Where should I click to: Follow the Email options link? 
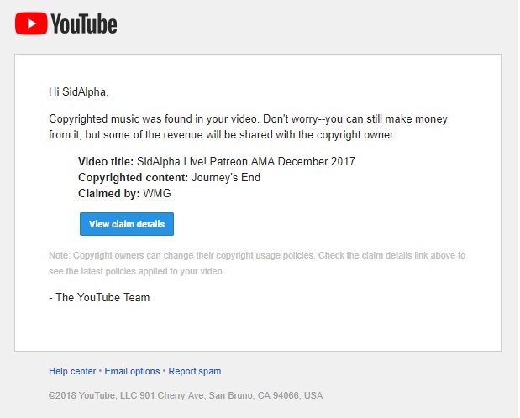coord(132,371)
